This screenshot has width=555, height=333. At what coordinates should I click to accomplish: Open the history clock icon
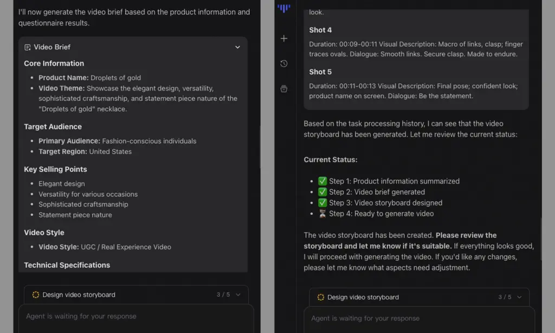(284, 64)
